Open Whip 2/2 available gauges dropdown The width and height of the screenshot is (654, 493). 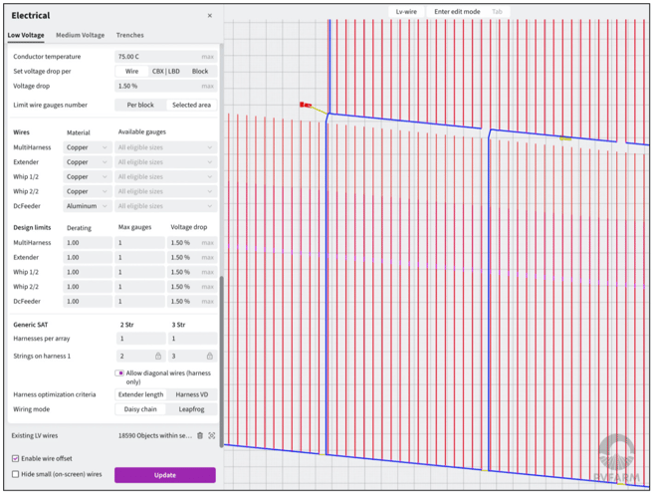[165, 191]
